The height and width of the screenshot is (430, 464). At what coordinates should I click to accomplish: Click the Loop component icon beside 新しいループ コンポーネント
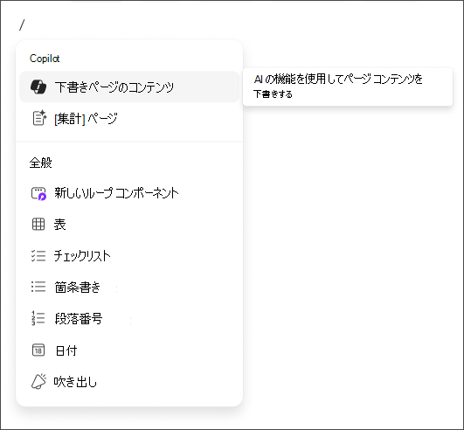(38, 193)
